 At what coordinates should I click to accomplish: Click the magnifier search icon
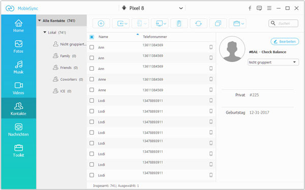coord(273,23)
